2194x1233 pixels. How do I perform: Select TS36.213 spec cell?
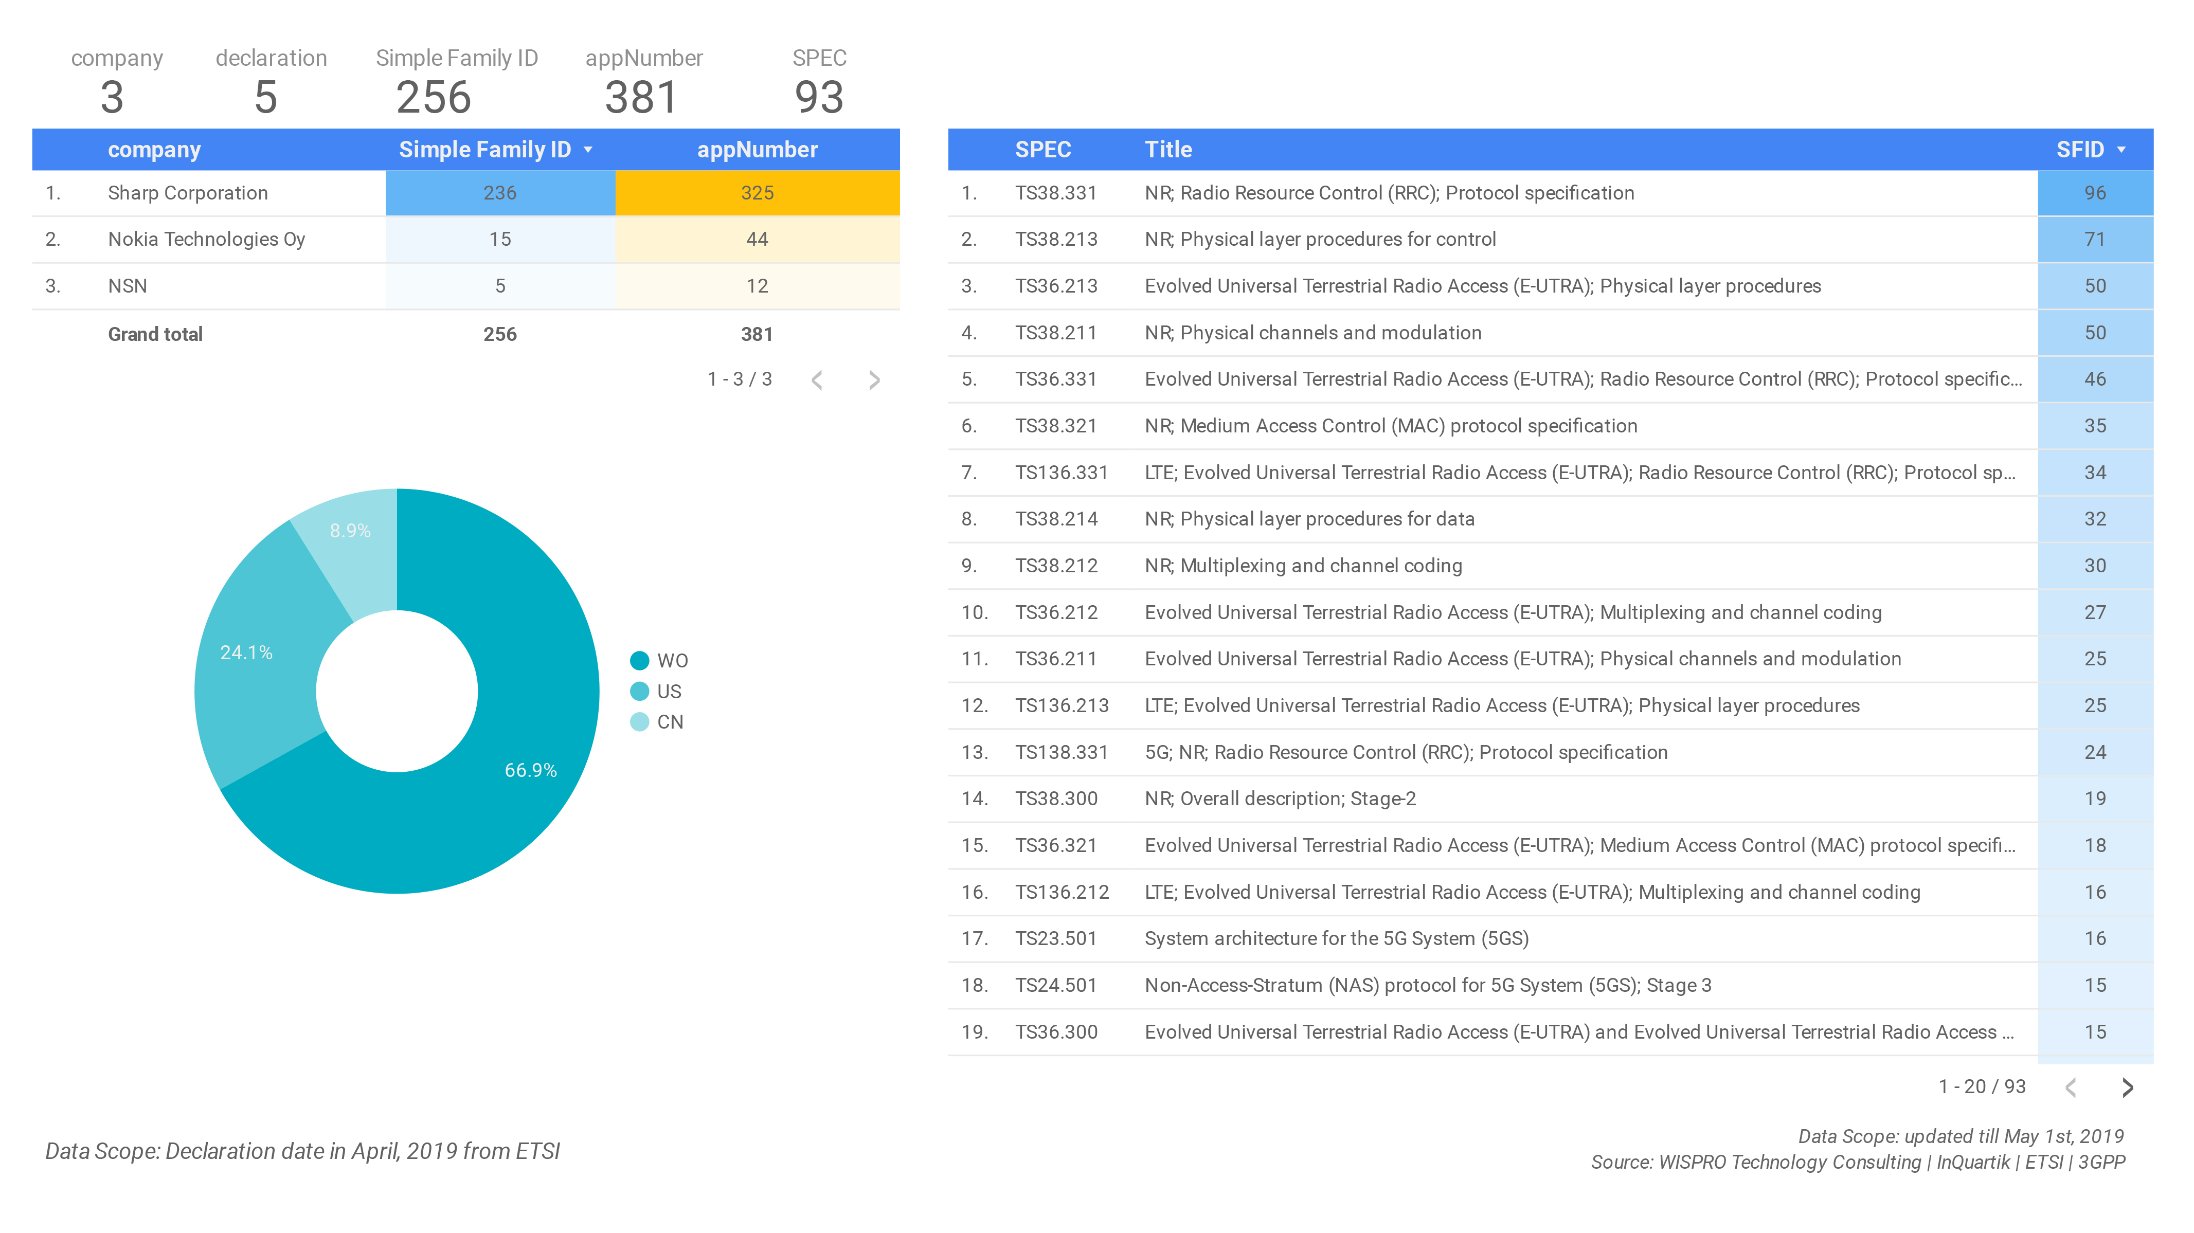coord(1055,286)
